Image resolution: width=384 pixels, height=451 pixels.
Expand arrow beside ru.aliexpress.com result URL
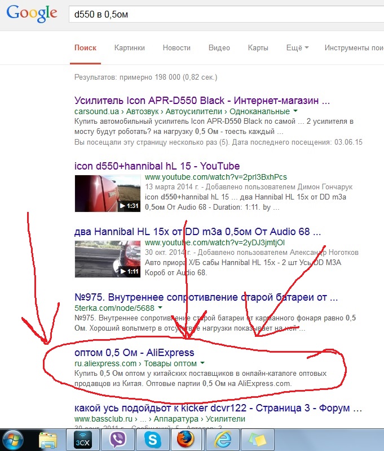202,363
